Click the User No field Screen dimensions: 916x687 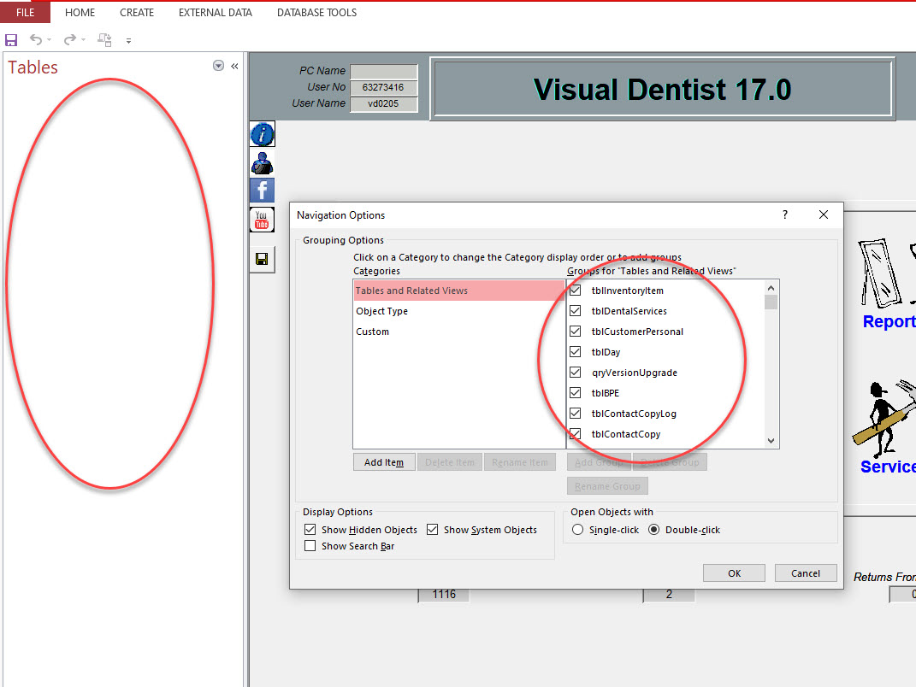[384, 87]
